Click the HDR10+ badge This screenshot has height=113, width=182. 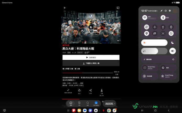(80, 52)
